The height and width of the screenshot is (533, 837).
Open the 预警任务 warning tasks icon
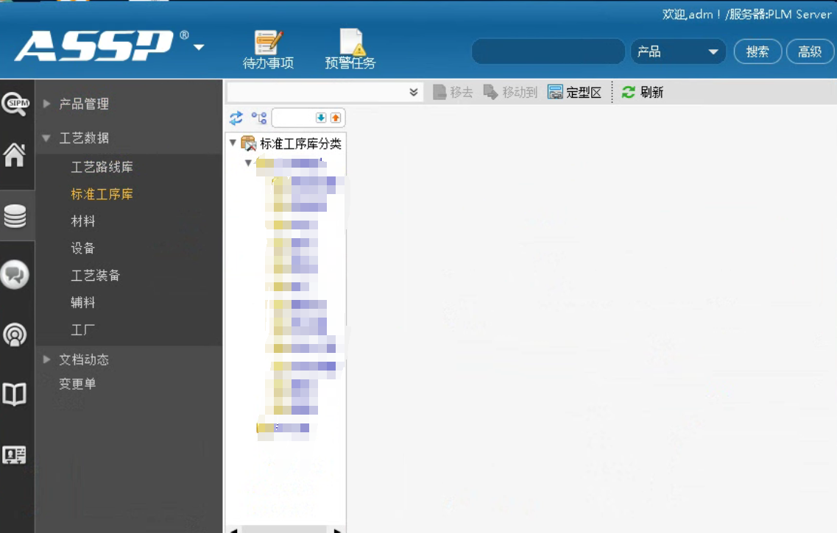tap(350, 49)
